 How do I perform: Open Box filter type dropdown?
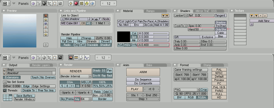97,95
